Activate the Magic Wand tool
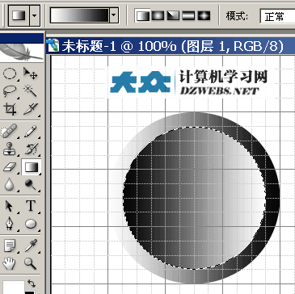295x294 pixels. click(x=31, y=91)
